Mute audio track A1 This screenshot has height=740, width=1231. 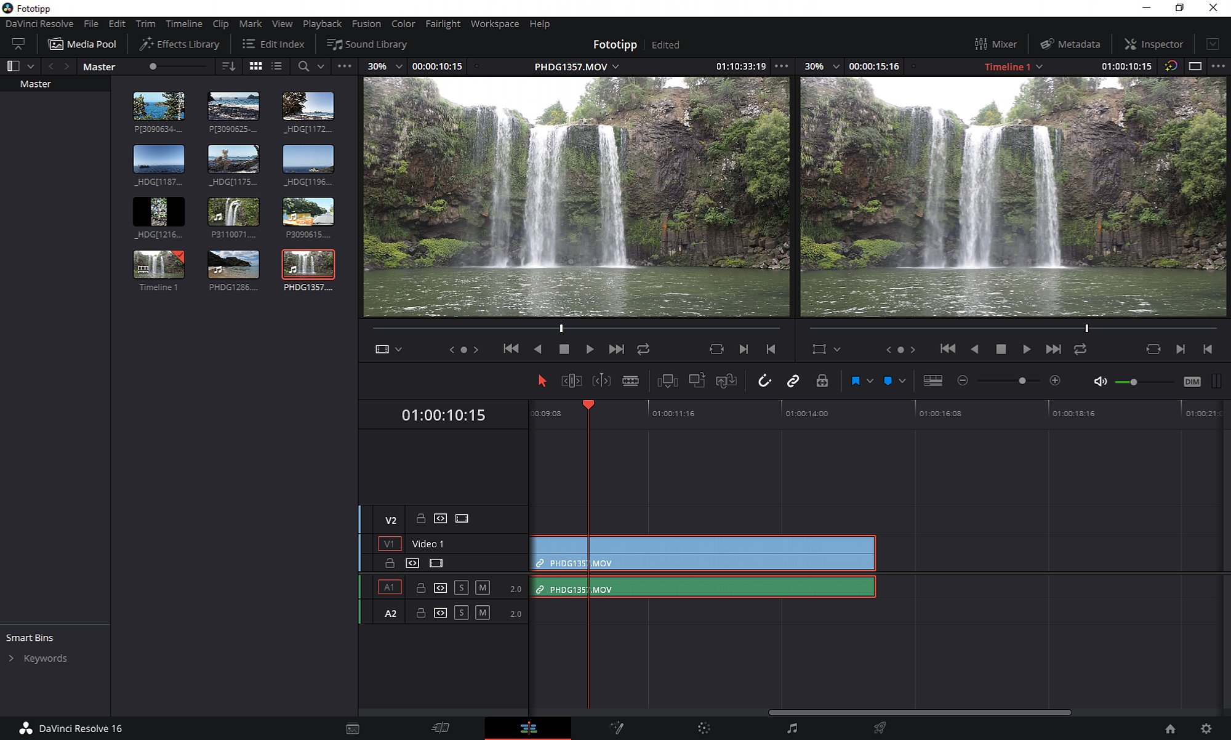[x=483, y=588]
